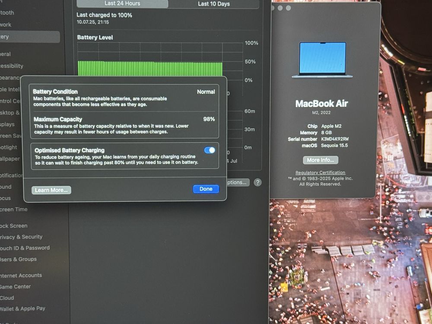Click the serial number K3WD4K92RW
This screenshot has width=432, height=324.
tap(335, 139)
